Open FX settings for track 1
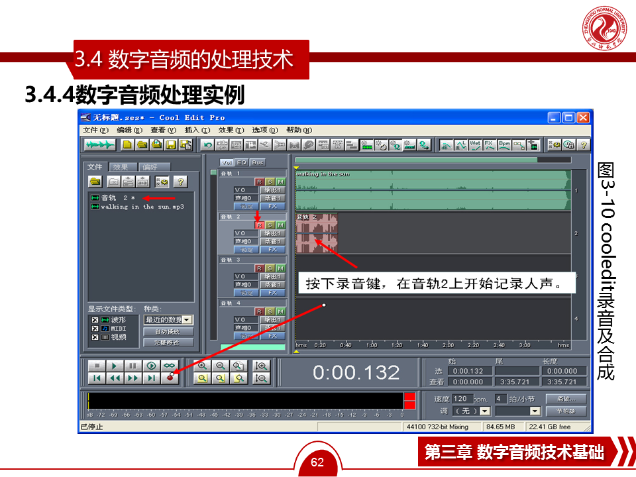Viewport: 636px width, 477px height. click(272, 206)
